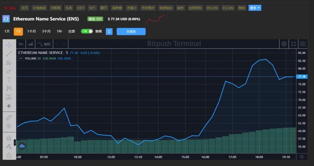Go to 主页 in the top menu

coord(25,8)
